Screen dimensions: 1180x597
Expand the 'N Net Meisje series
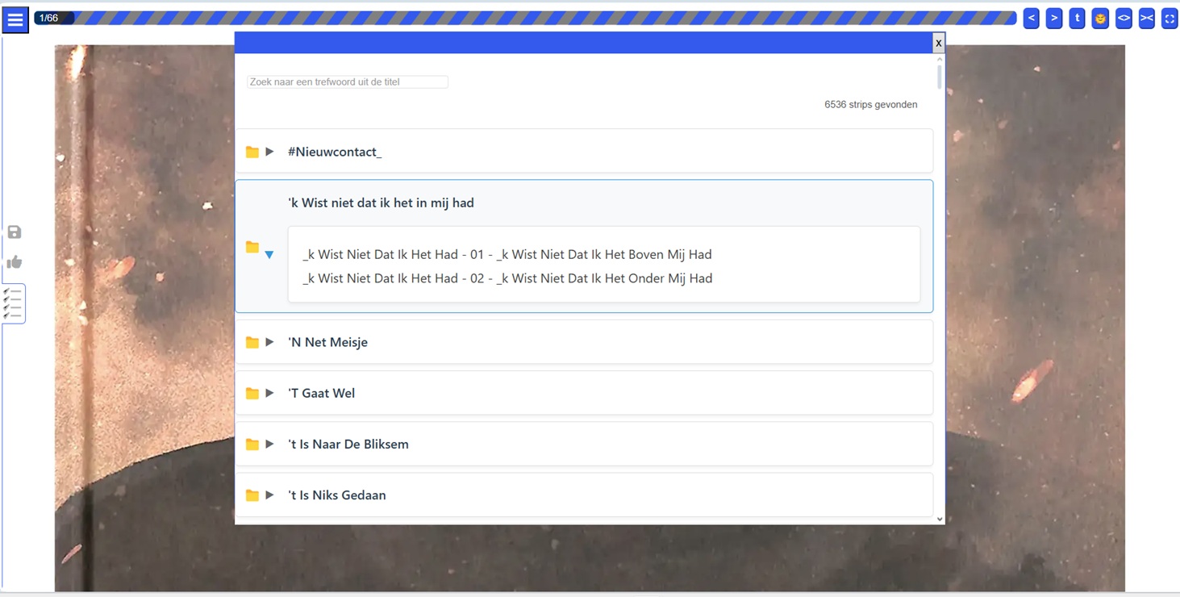(269, 342)
